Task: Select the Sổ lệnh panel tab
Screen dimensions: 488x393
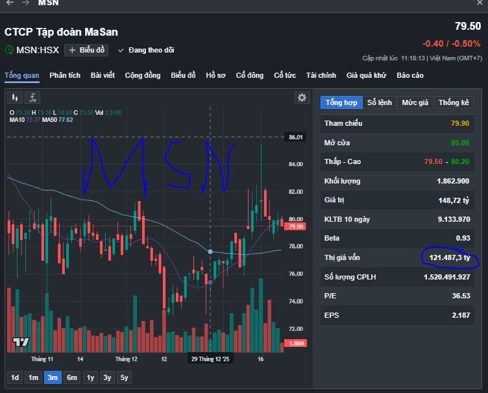Action: coord(380,102)
